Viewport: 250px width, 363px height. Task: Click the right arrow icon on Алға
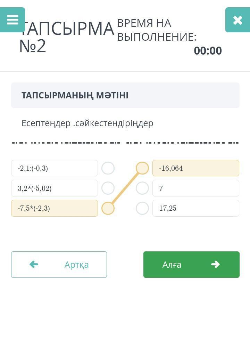point(215,265)
